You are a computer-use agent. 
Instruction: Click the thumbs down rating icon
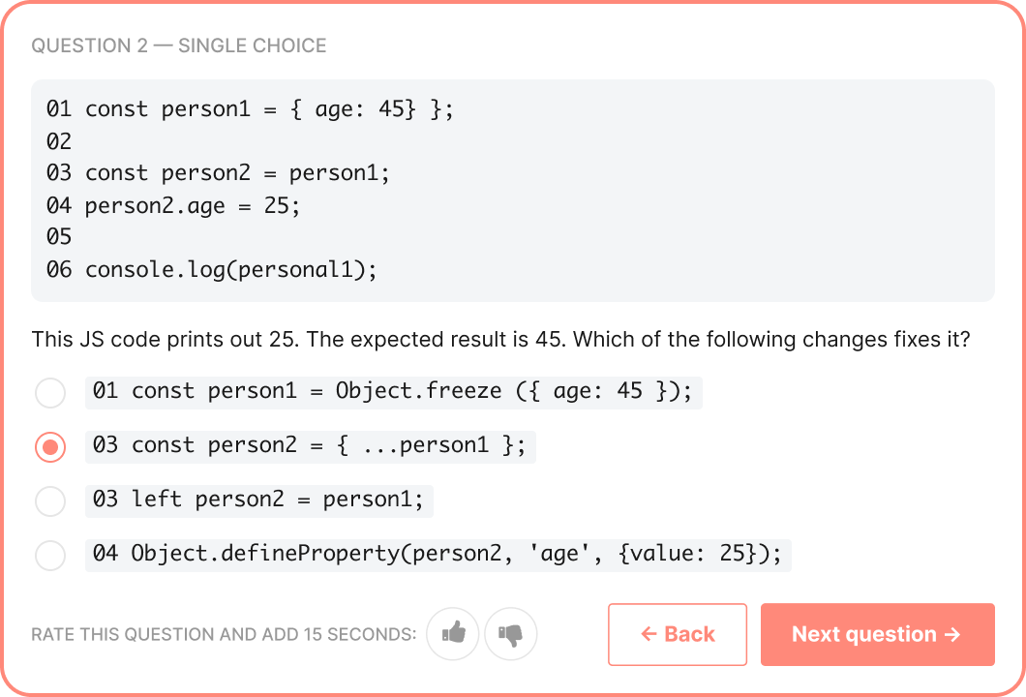(510, 634)
